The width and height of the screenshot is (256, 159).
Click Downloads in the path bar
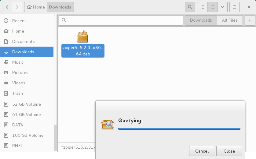(x=60, y=7)
